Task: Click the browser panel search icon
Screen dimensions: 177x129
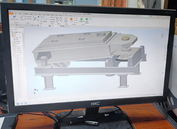Action: point(20,27)
